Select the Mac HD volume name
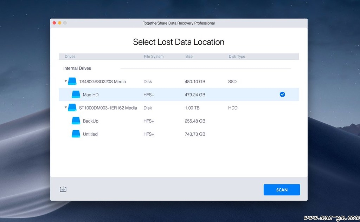The width and height of the screenshot is (360, 222). click(91, 95)
